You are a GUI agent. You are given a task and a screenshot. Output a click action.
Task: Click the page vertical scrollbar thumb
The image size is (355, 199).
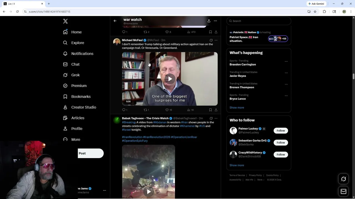point(354,76)
